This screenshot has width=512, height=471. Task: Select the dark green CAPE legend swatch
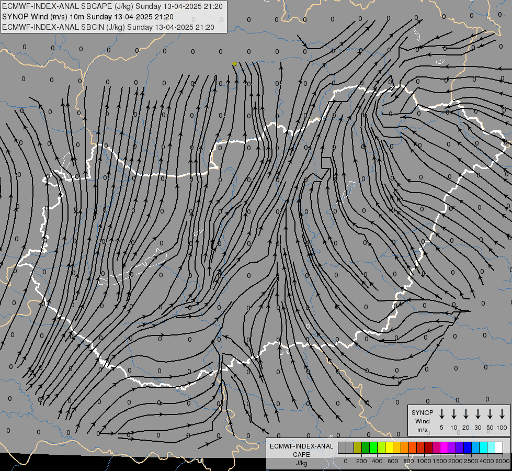coord(366,447)
